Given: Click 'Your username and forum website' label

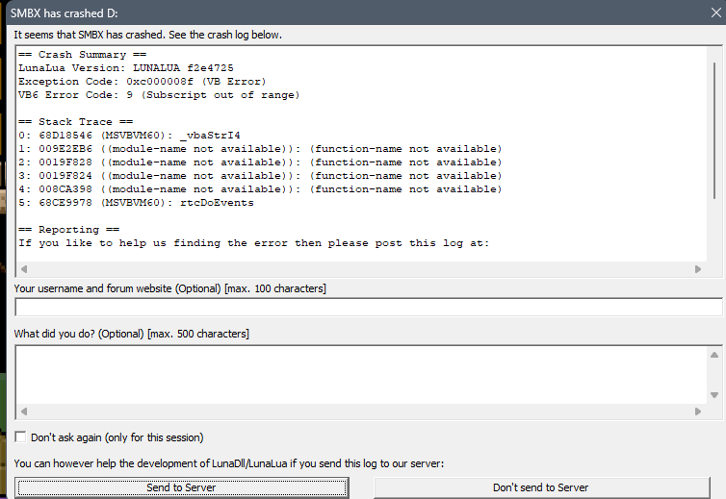Looking at the screenshot, I should (169, 288).
